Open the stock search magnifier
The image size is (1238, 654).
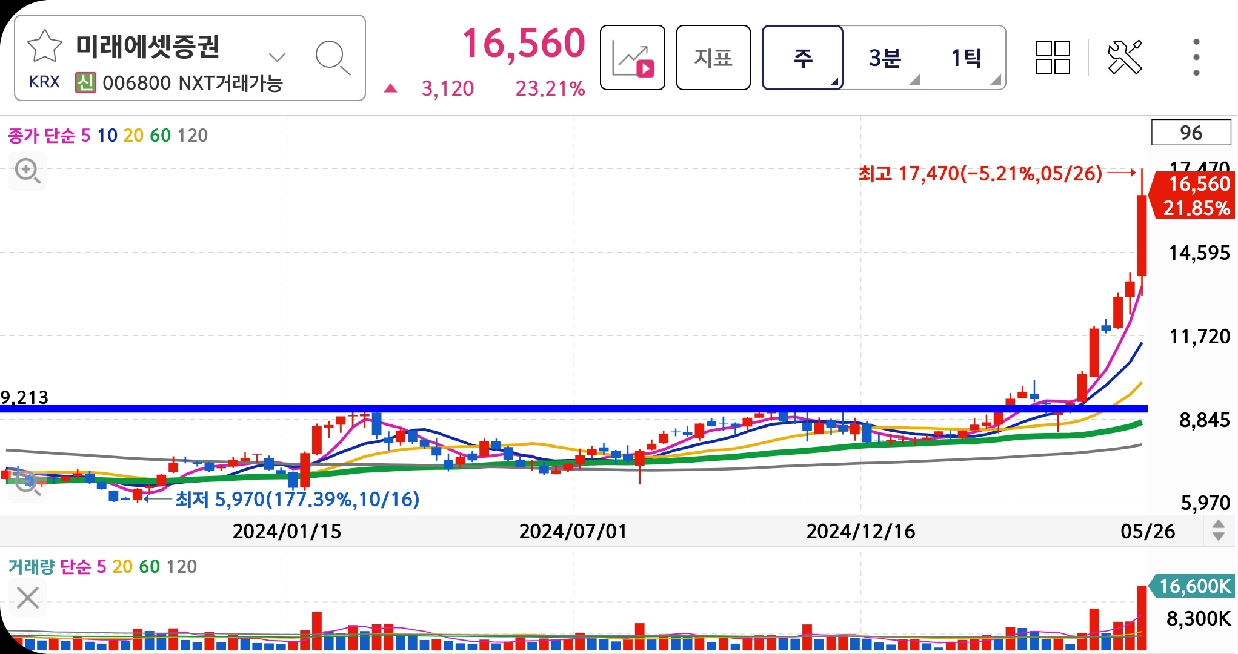[333, 58]
